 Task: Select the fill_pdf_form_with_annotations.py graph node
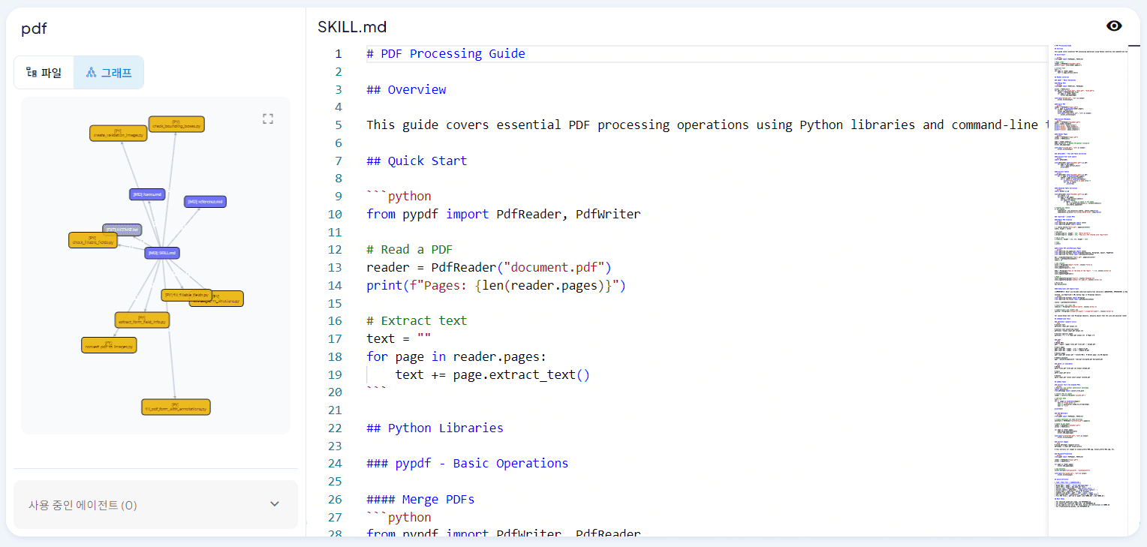tap(176, 407)
